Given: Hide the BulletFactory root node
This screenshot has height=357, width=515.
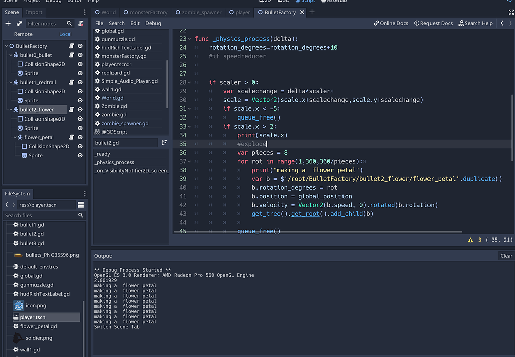Looking at the screenshot, I should [80, 46].
